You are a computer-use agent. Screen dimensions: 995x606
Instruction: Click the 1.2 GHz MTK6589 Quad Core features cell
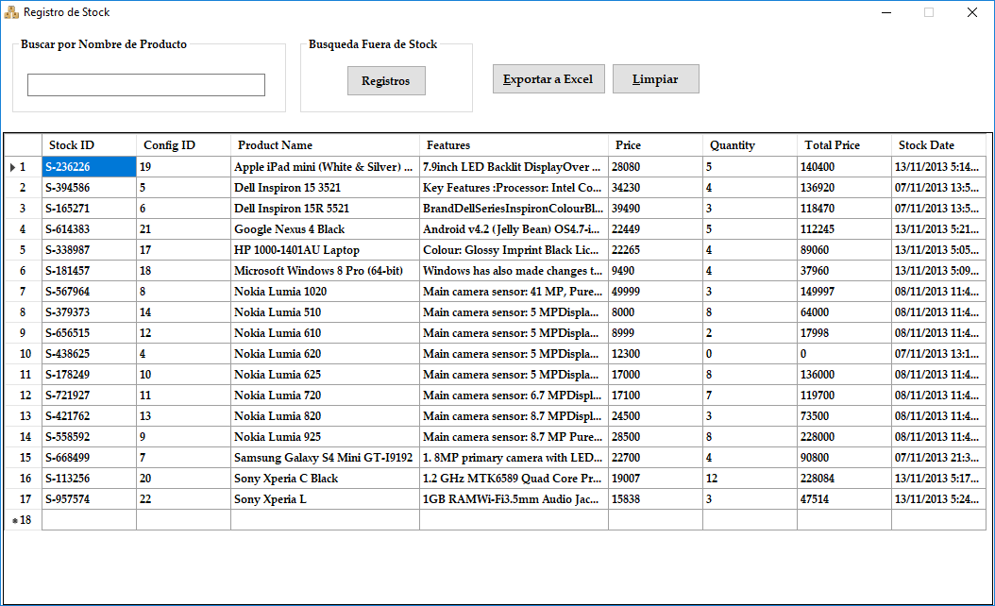point(514,479)
